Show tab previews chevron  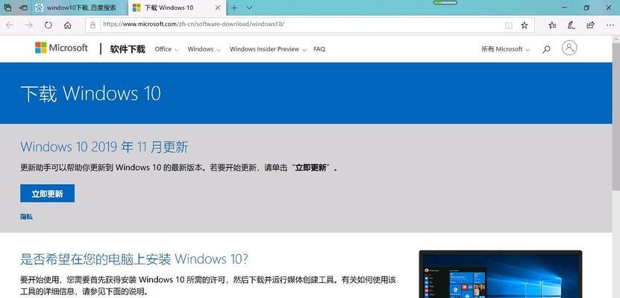[x=249, y=7]
